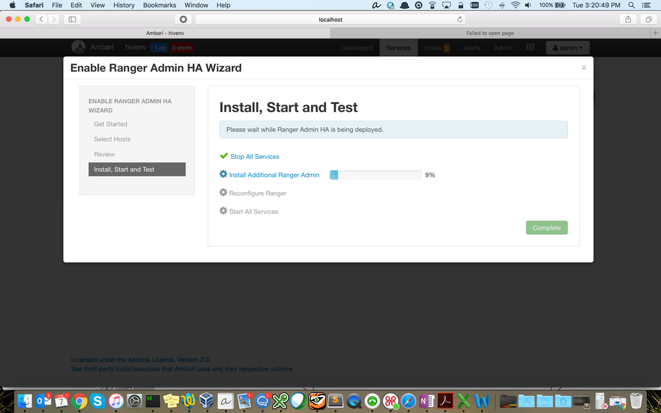Open the History menu
Viewport: 661px width, 413px height.
(x=124, y=5)
